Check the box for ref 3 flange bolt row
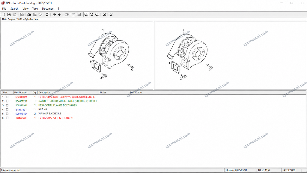The height and width of the screenshot is (173, 307). 7,105
